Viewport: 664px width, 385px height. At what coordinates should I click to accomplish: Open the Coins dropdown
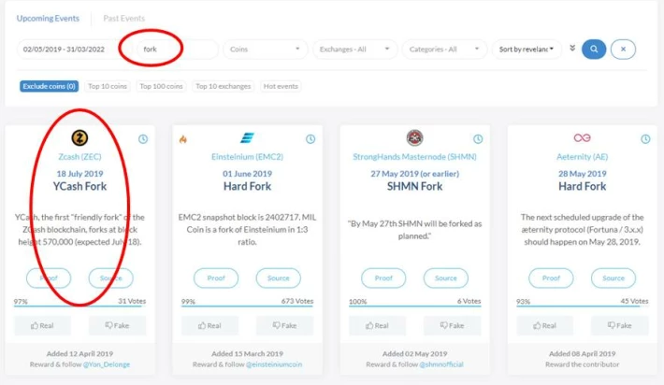pyautogui.click(x=266, y=50)
